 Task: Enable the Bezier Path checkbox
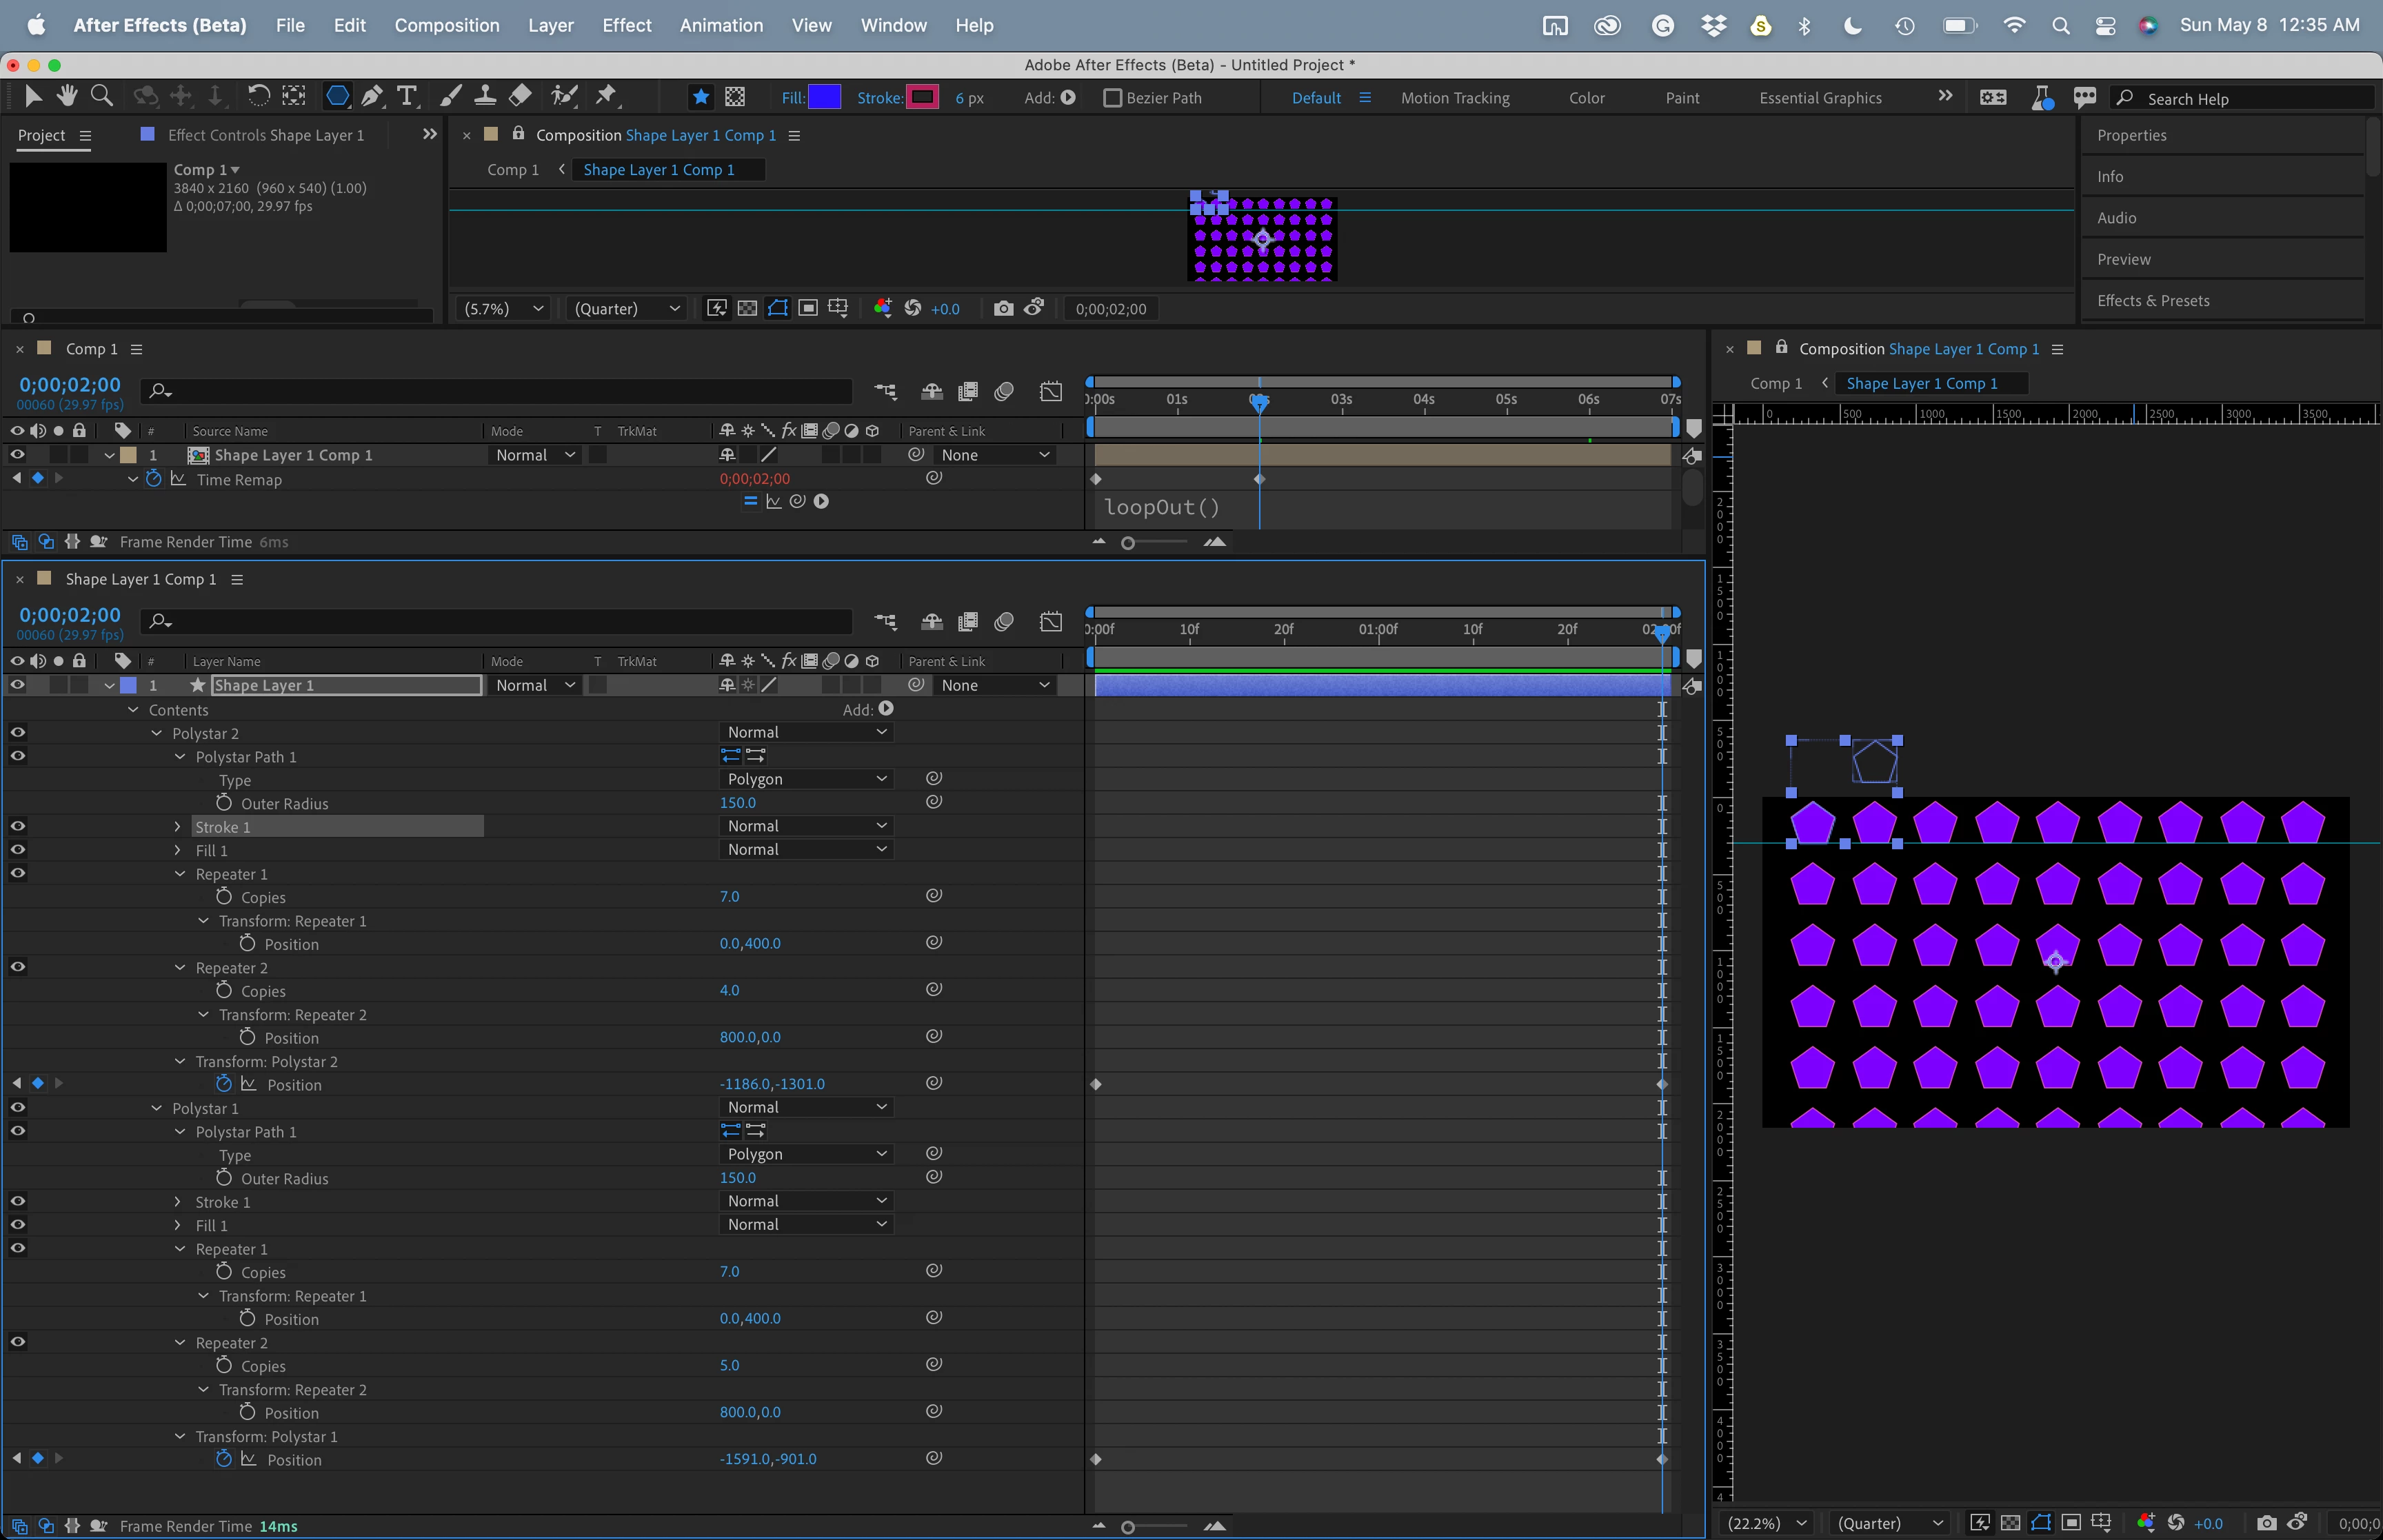tap(1112, 98)
